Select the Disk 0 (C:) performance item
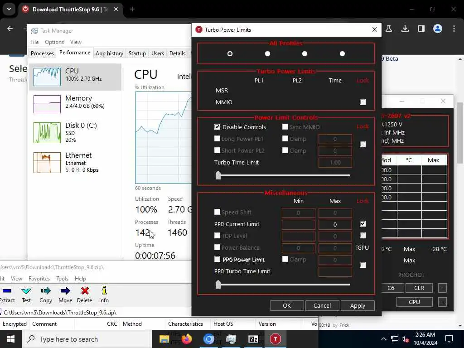Screen dimensions: 464x348 pos(75,132)
